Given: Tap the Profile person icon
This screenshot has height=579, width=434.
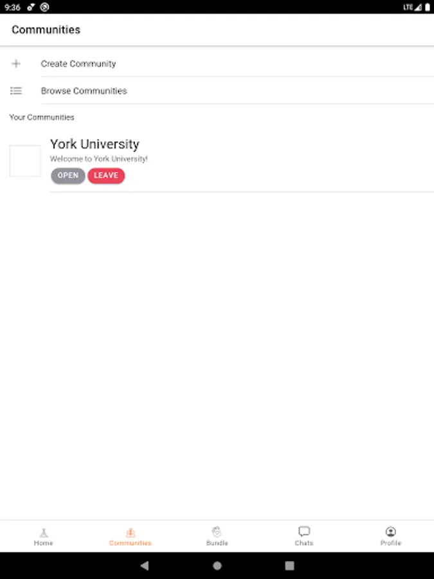Looking at the screenshot, I should 390,531.
